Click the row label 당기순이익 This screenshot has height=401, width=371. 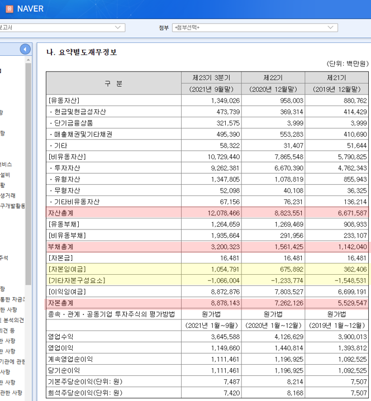64,371
